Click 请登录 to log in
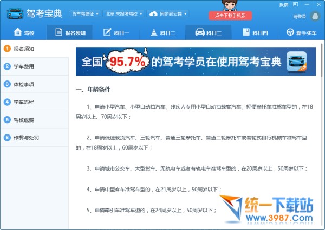The width and height of the screenshot is (325, 230). click(300, 17)
